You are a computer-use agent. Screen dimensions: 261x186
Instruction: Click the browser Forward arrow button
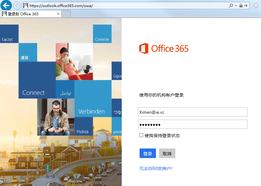(17, 6)
